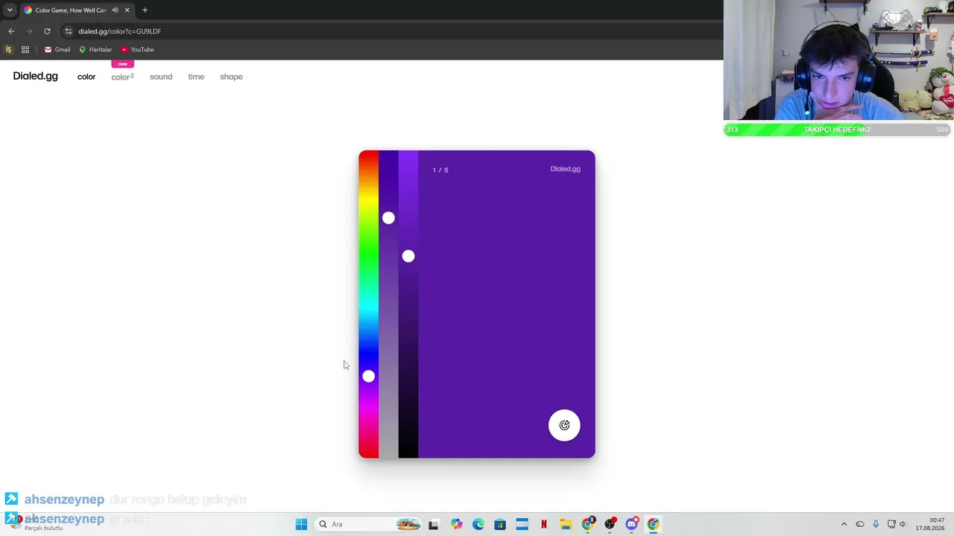The image size is (954, 536).
Task: Switch to the sound mode tab
Action: 161,77
